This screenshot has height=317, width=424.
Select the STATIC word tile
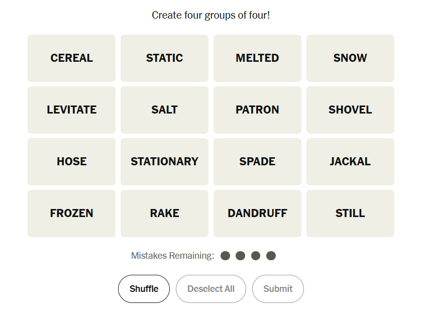point(164,58)
